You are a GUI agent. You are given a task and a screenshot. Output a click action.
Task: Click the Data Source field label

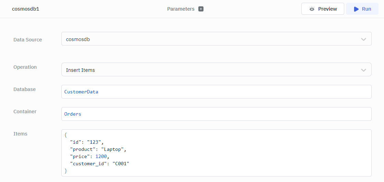(x=27, y=40)
